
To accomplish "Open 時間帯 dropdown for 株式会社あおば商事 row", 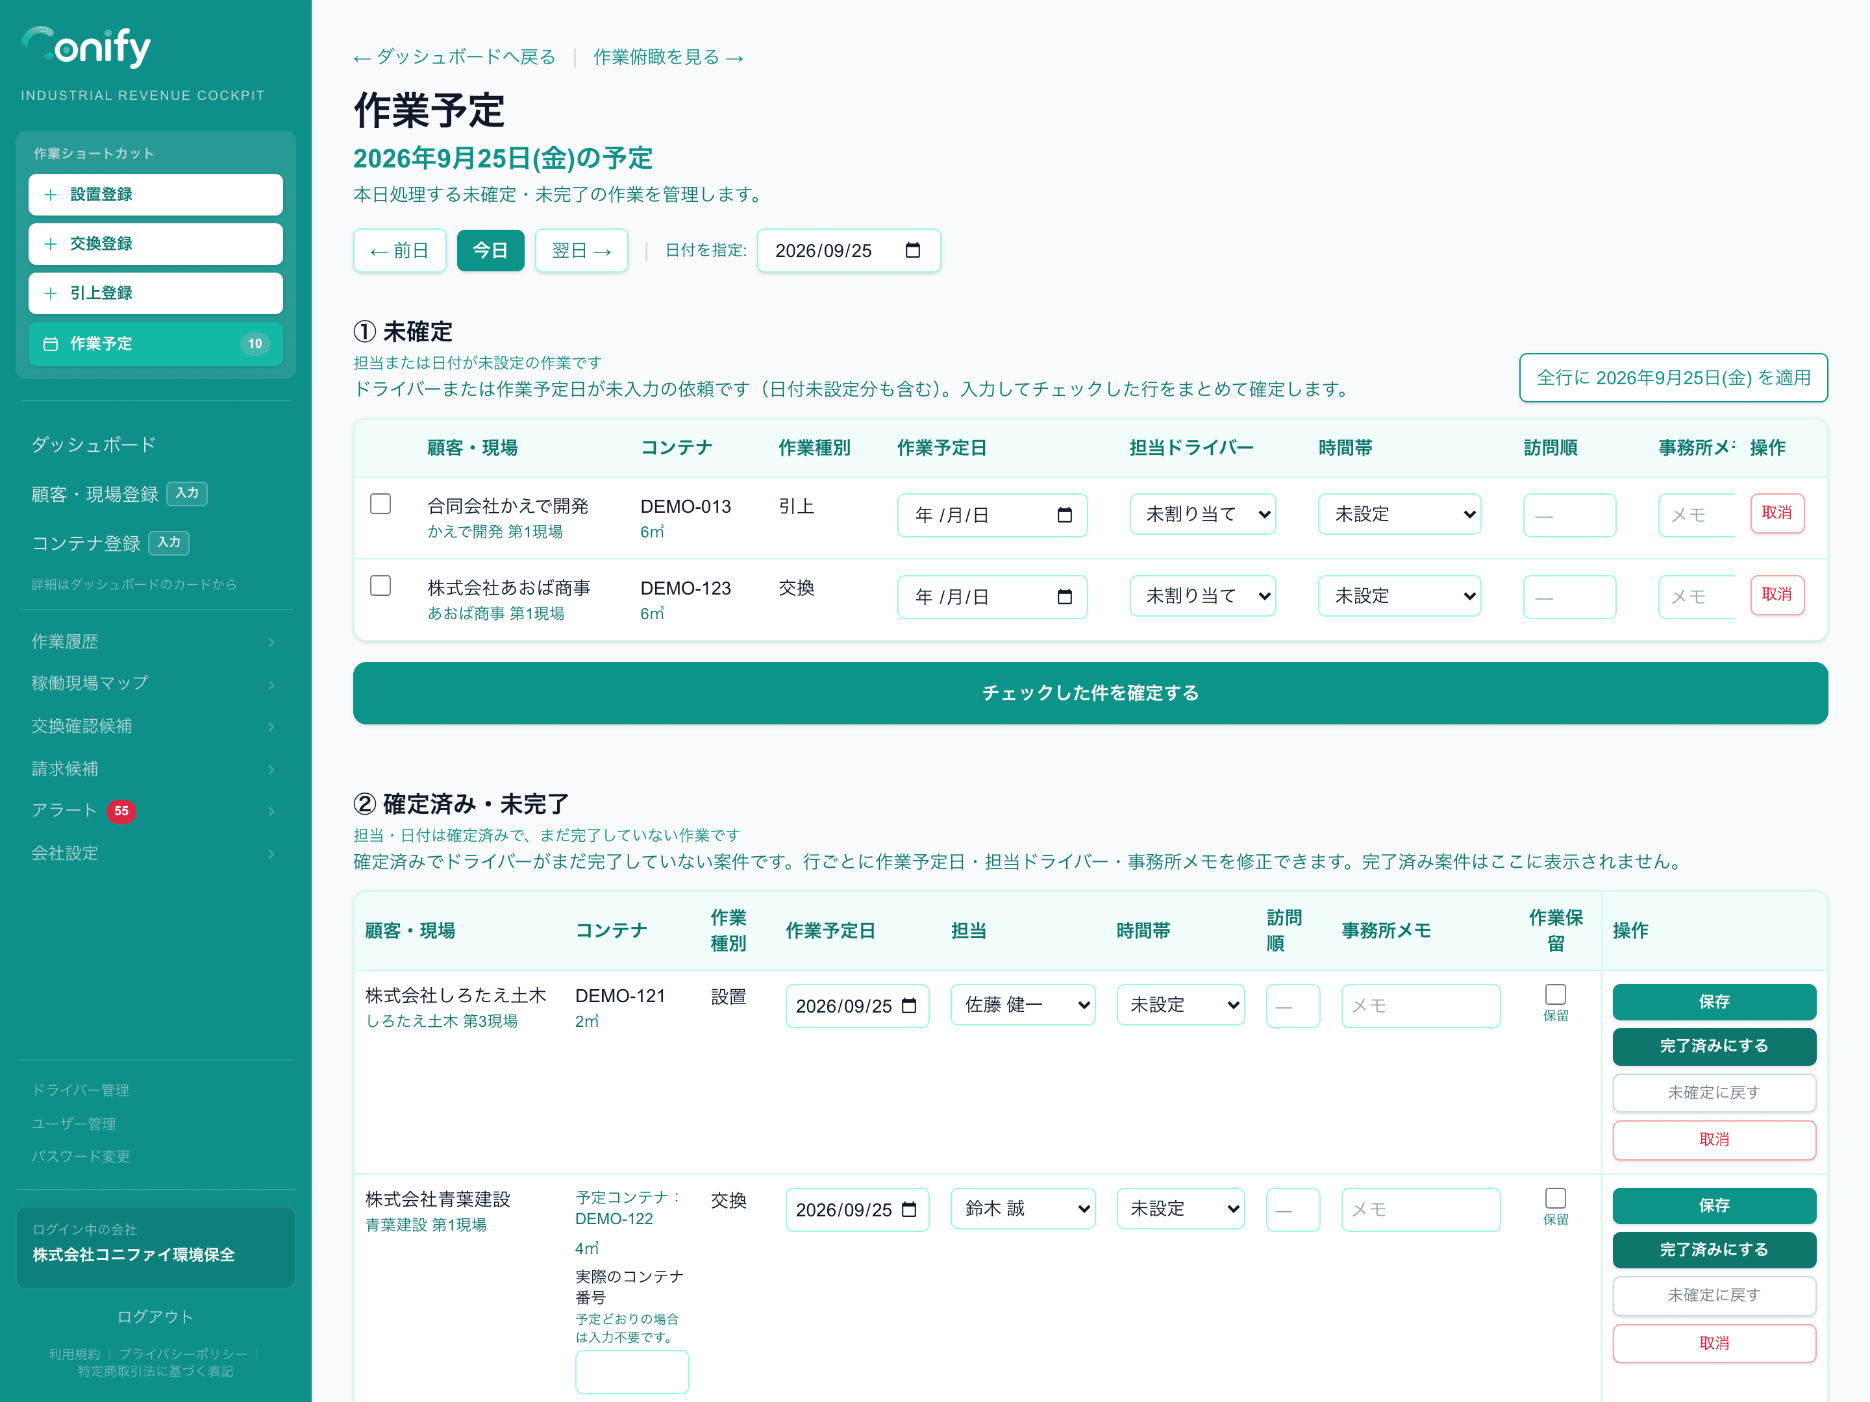I will (x=1399, y=596).
